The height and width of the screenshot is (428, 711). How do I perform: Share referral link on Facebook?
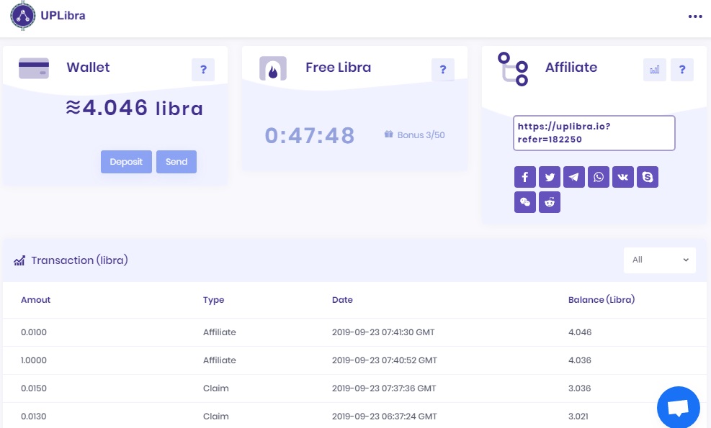525,177
